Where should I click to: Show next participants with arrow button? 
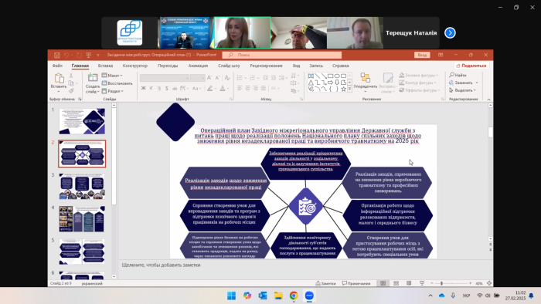(x=450, y=32)
